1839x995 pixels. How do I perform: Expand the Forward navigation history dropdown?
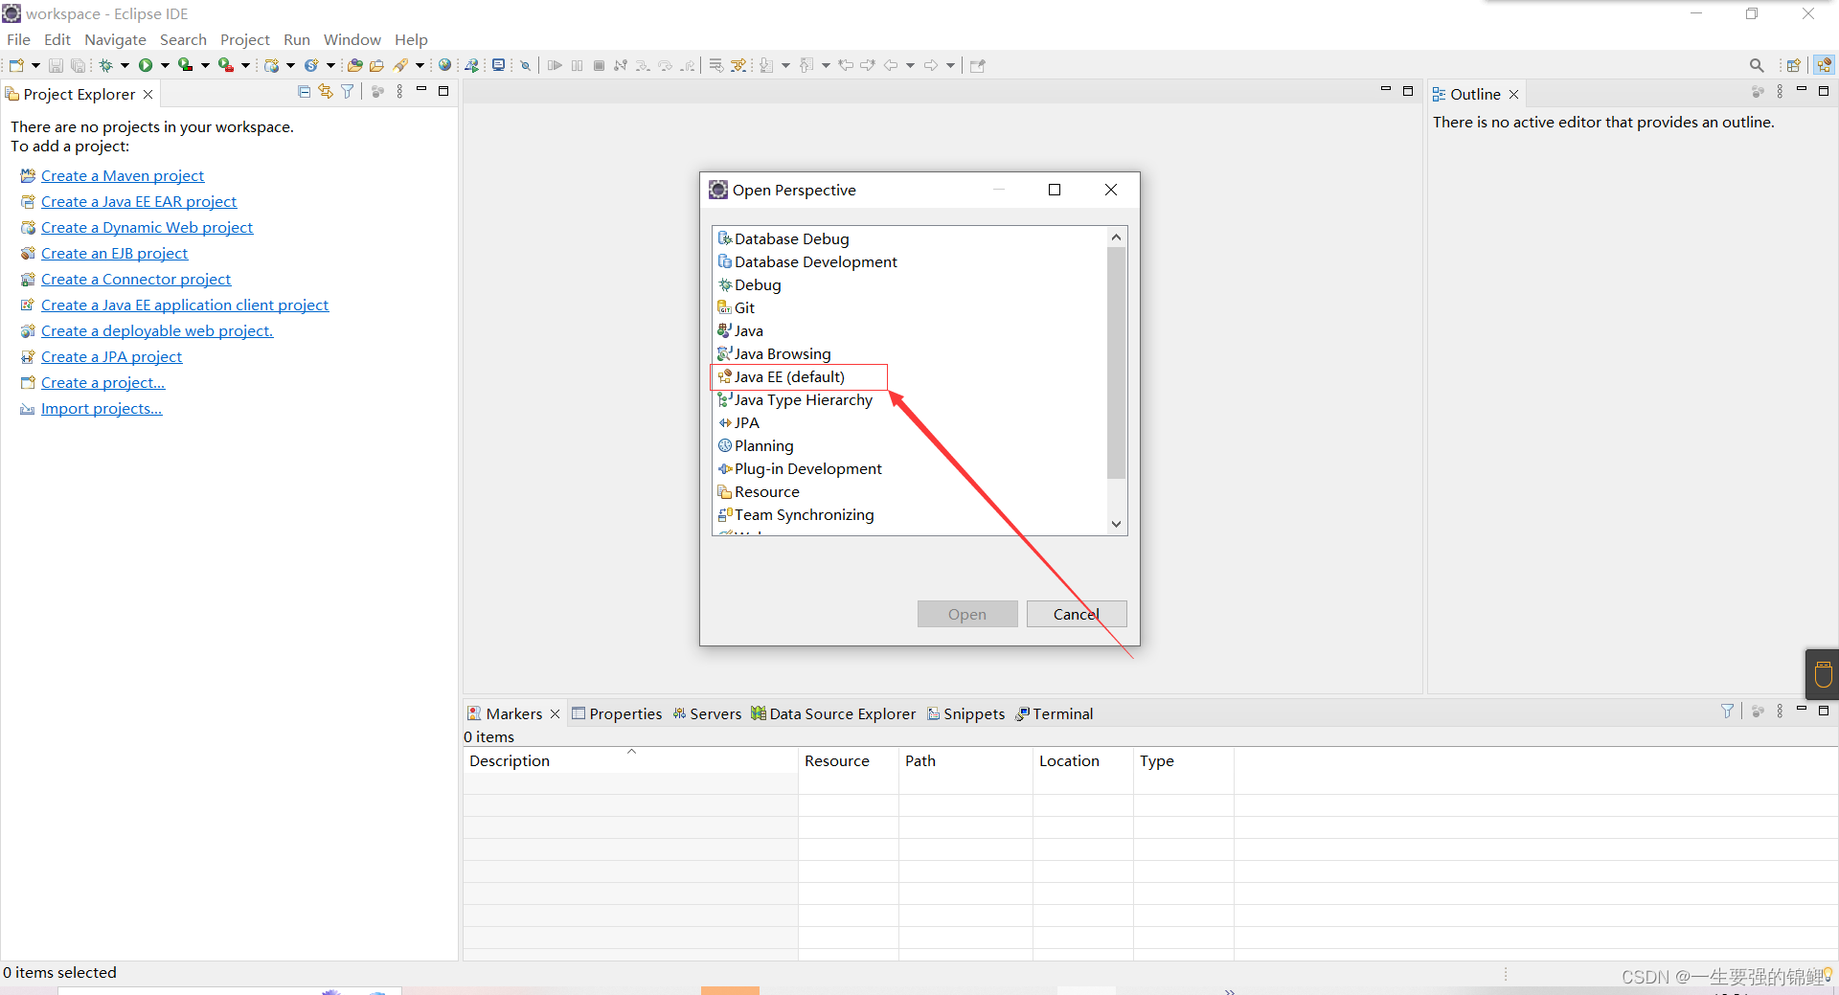[950, 65]
